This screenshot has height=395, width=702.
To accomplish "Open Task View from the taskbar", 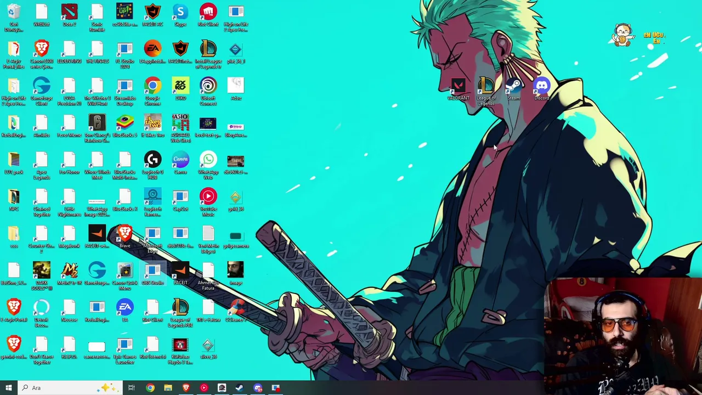I will 132,388.
